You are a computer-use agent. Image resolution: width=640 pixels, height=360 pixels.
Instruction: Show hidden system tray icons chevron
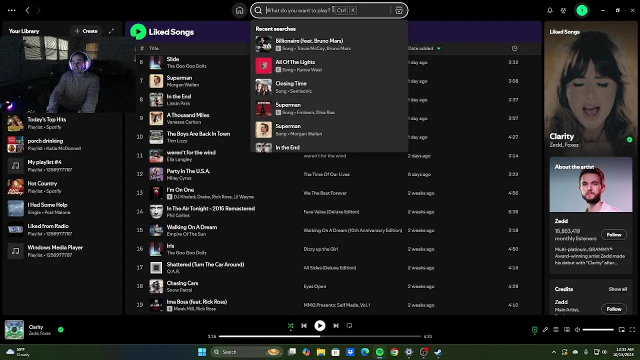pos(555,352)
